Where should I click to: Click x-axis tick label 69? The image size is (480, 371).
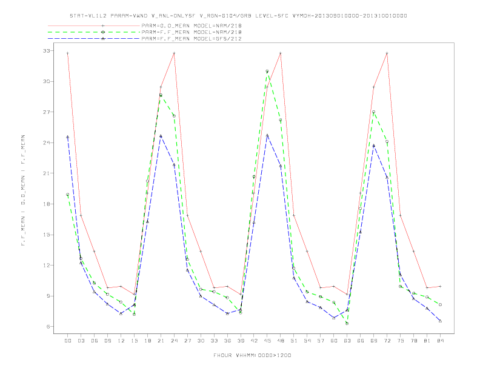(x=374, y=341)
